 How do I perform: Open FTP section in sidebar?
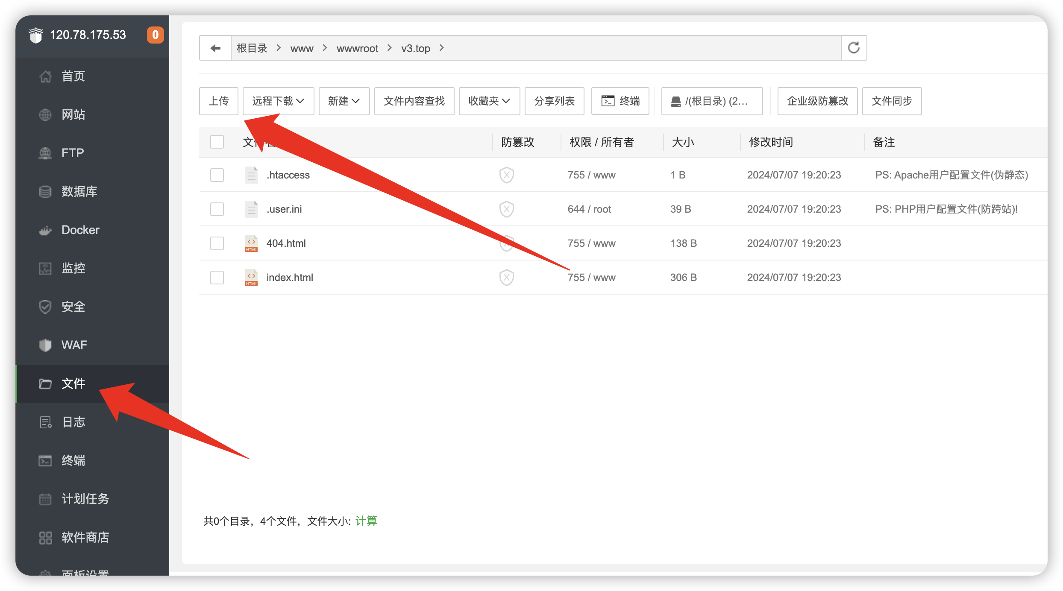[x=92, y=153]
